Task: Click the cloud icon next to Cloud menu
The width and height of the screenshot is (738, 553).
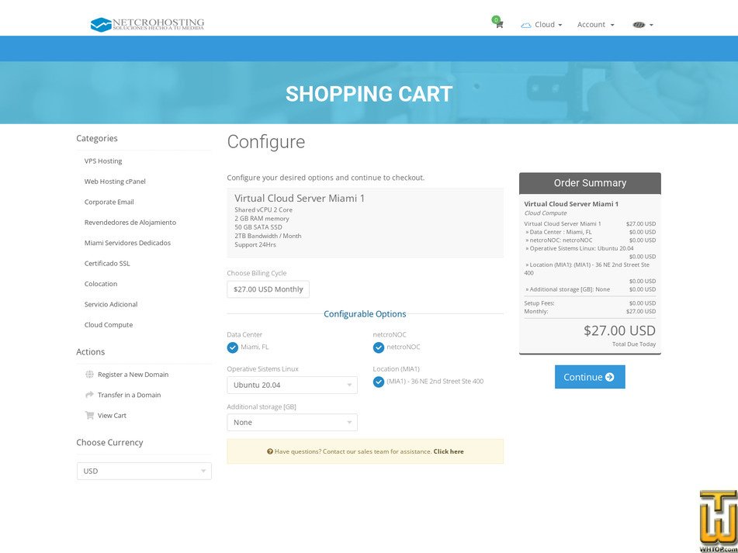Action: pyautogui.click(x=527, y=24)
